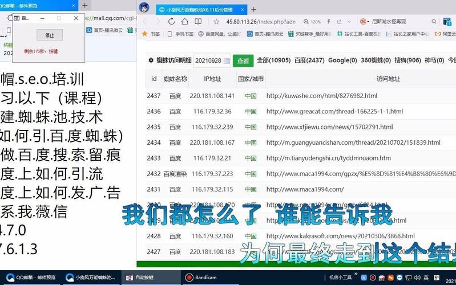The height and width of the screenshot is (285, 456).
Task: Click the kuwashe.com/html/8276982.html address
Action: click(x=322, y=96)
